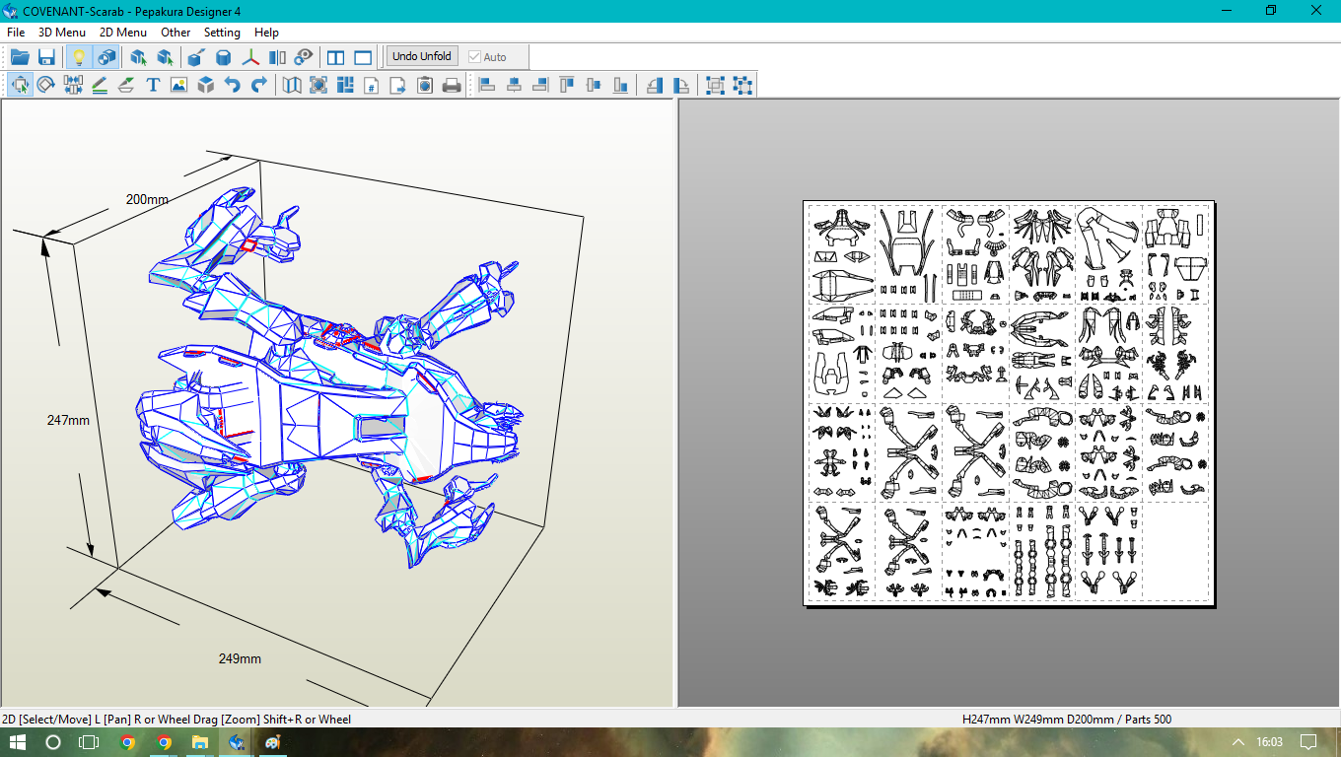Open the Help menu

click(x=266, y=33)
